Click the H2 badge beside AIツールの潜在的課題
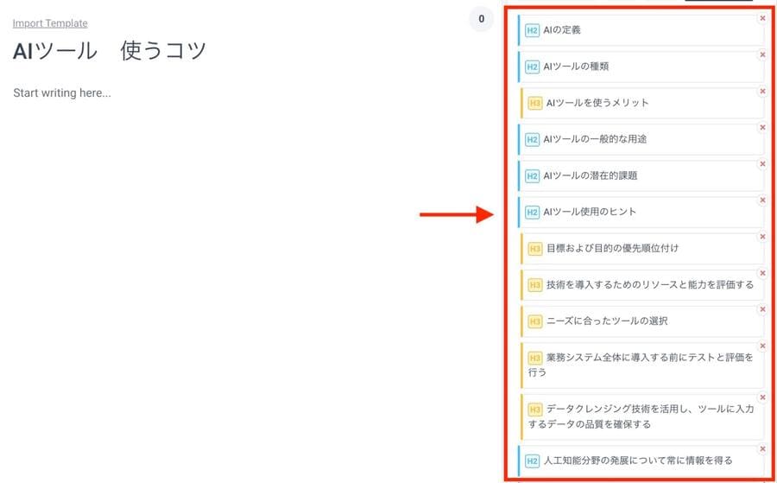The image size is (777, 483). coord(532,175)
